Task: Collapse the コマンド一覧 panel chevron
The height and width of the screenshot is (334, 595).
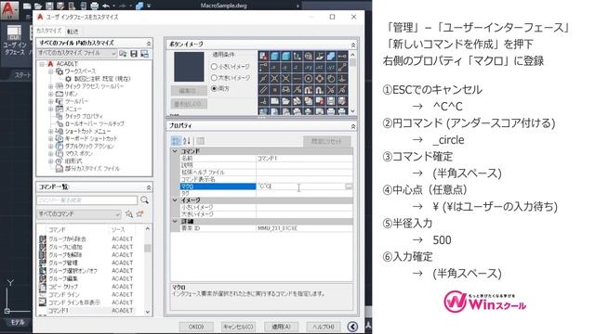Action: pos(149,187)
